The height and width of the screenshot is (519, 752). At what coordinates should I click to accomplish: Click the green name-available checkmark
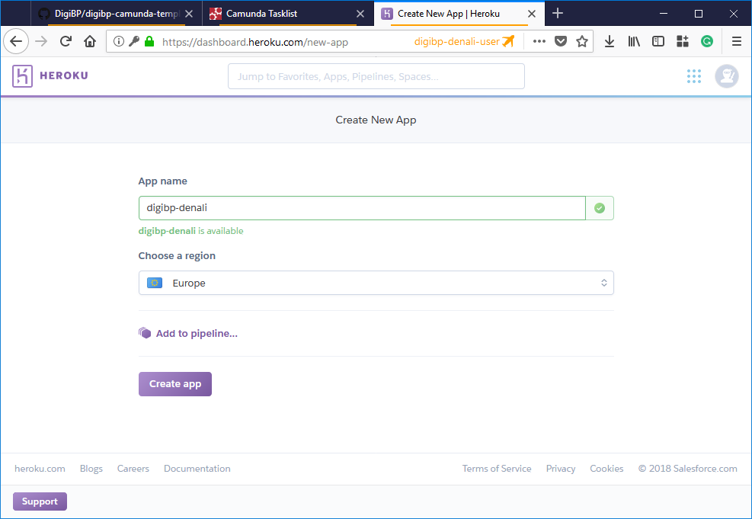600,208
